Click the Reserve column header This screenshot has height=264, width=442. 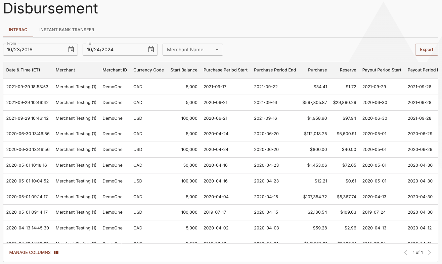click(348, 70)
